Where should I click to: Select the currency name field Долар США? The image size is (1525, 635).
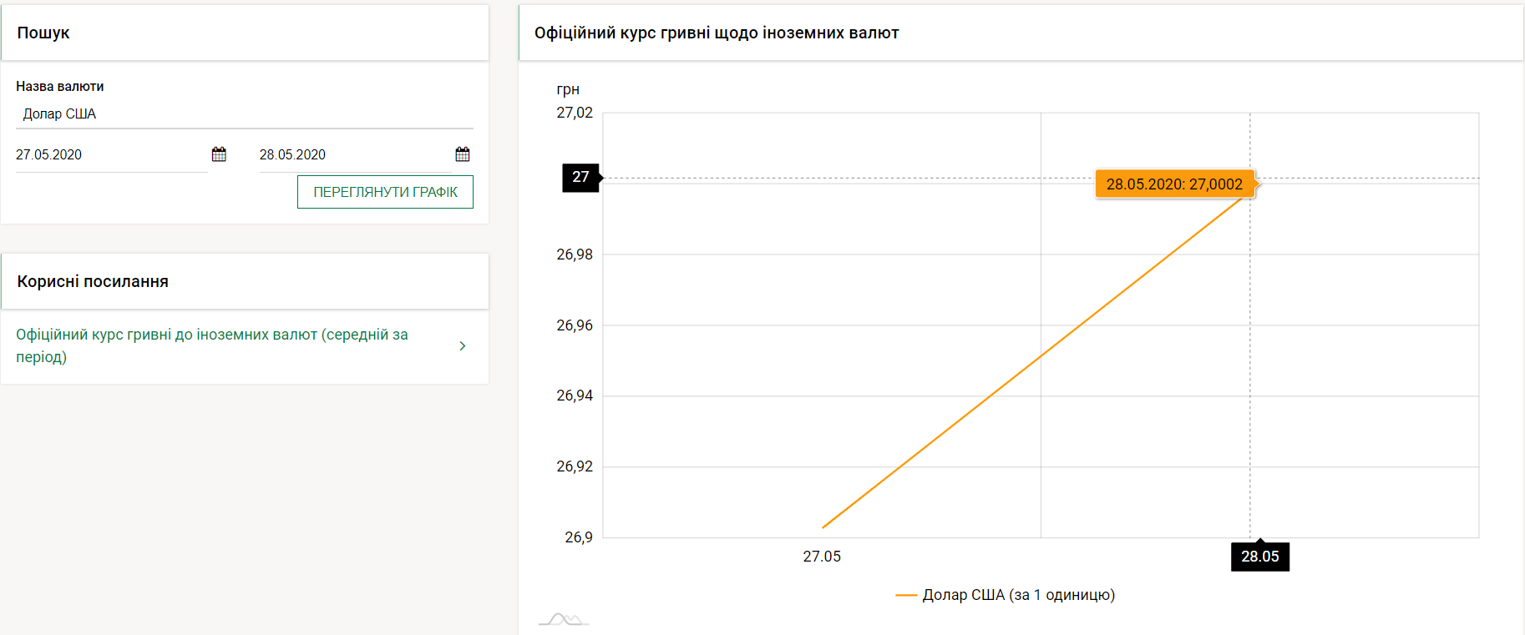[x=245, y=114]
